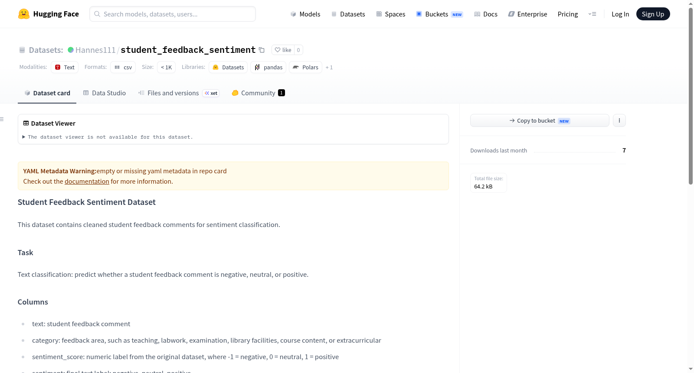Screen dimensions: 694x373
Task: Select the csv format tag
Action: [x=123, y=67]
